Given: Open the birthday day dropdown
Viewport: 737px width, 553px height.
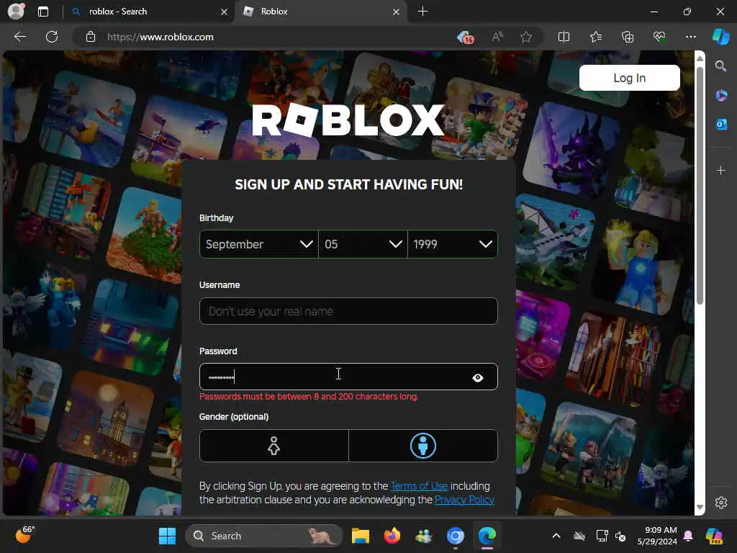Looking at the screenshot, I should [x=363, y=244].
